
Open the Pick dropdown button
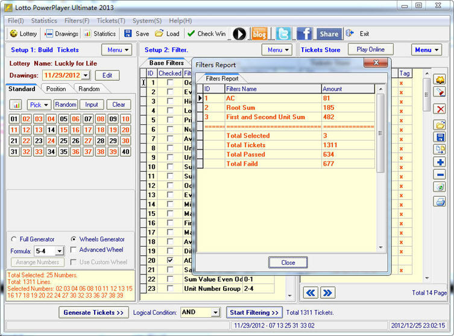click(39, 104)
